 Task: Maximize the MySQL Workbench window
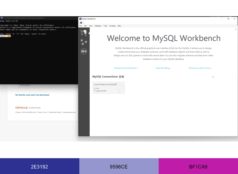228,19
